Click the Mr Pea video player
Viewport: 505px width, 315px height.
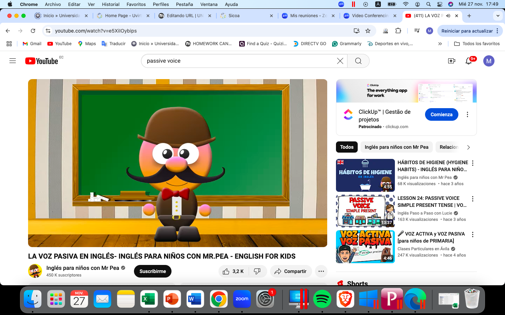coord(177,163)
